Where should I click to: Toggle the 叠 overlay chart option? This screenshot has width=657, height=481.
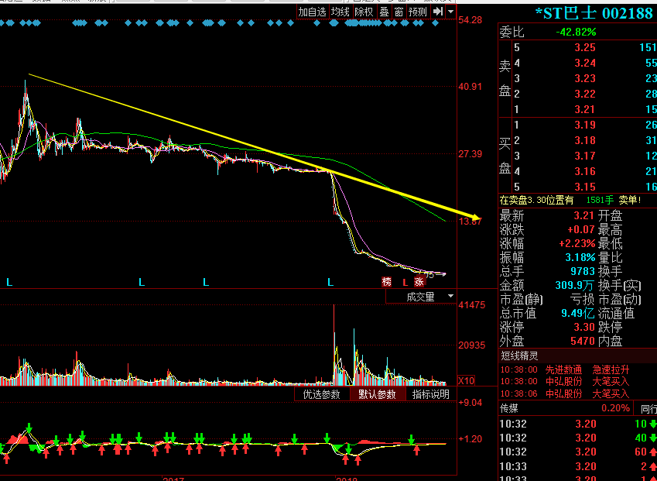point(384,12)
